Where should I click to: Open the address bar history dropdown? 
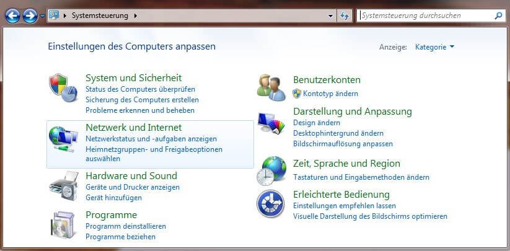[x=331, y=15]
